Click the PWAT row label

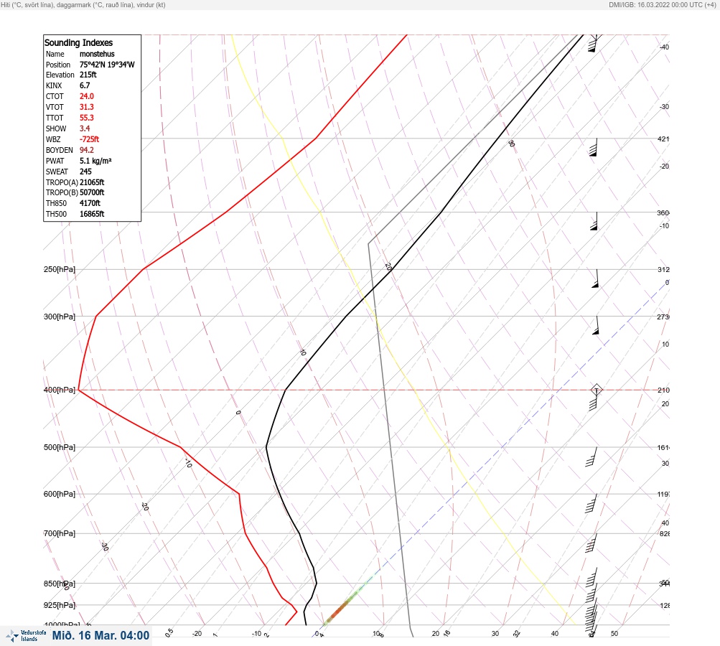55,161
